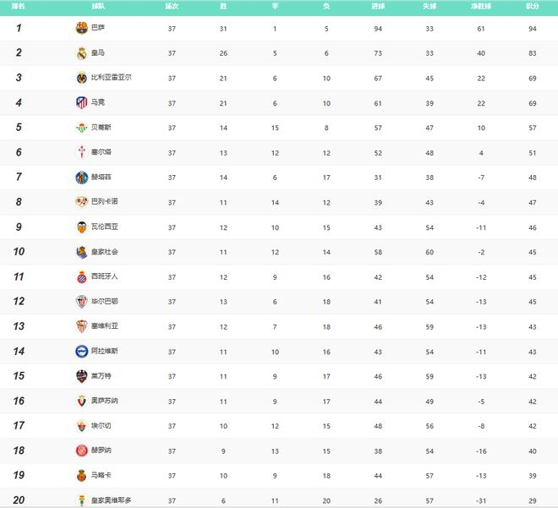Click the Espanyol crest in row 11

pos(82,276)
